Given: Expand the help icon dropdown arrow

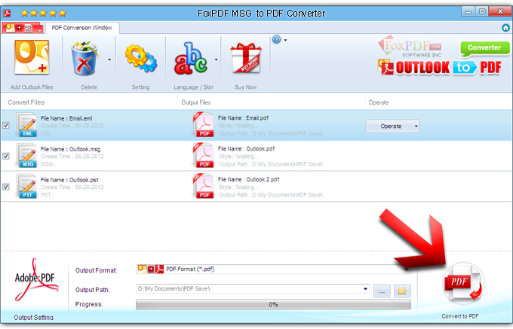Looking at the screenshot, I should pos(285,40).
